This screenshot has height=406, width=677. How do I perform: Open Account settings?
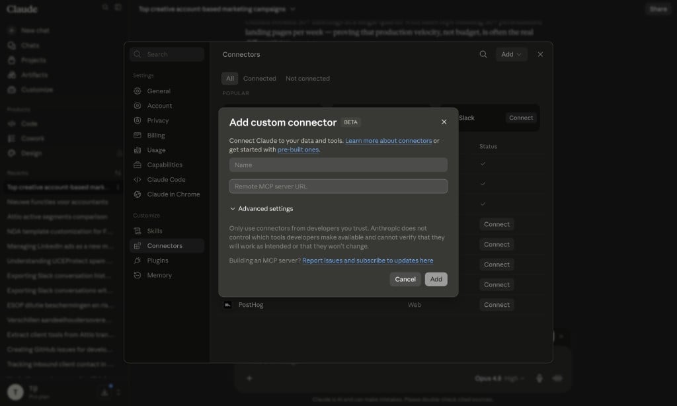point(167,106)
